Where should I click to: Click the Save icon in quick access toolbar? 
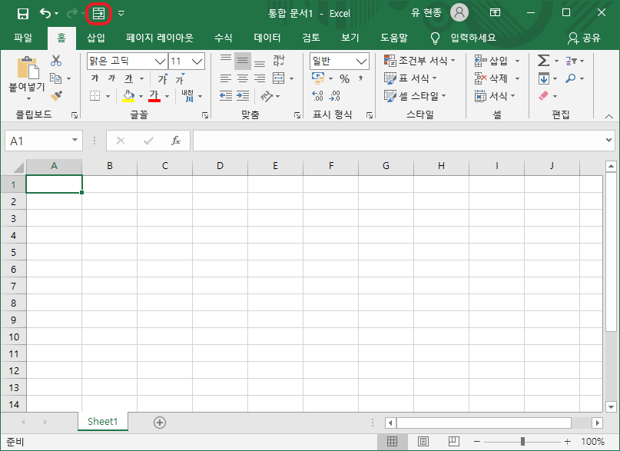coord(23,14)
